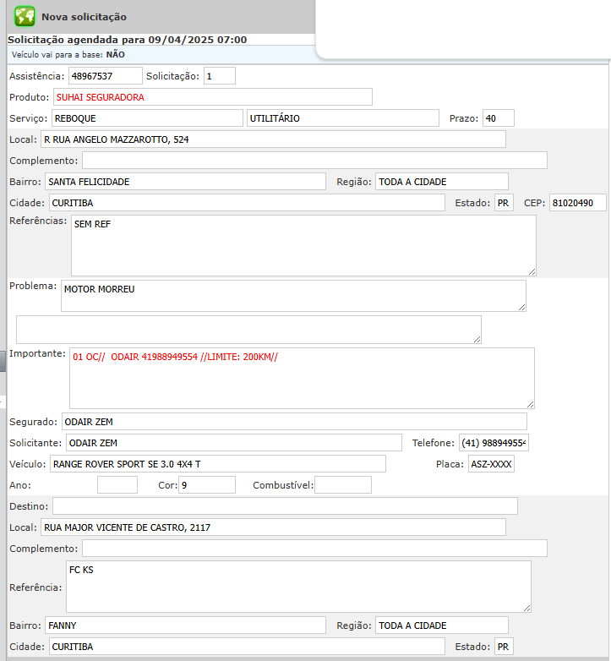
Task: Click the CEP field showing 81020490
Action: pyautogui.click(x=577, y=203)
